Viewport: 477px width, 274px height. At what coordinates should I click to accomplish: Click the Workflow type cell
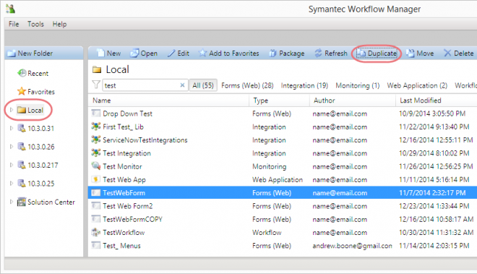[267, 233]
